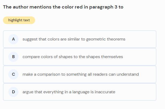The width and height of the screenshot is (165, 109).
Task: Click the word "red" in the question
Action: pyautogui.click(x=79, y=7)
